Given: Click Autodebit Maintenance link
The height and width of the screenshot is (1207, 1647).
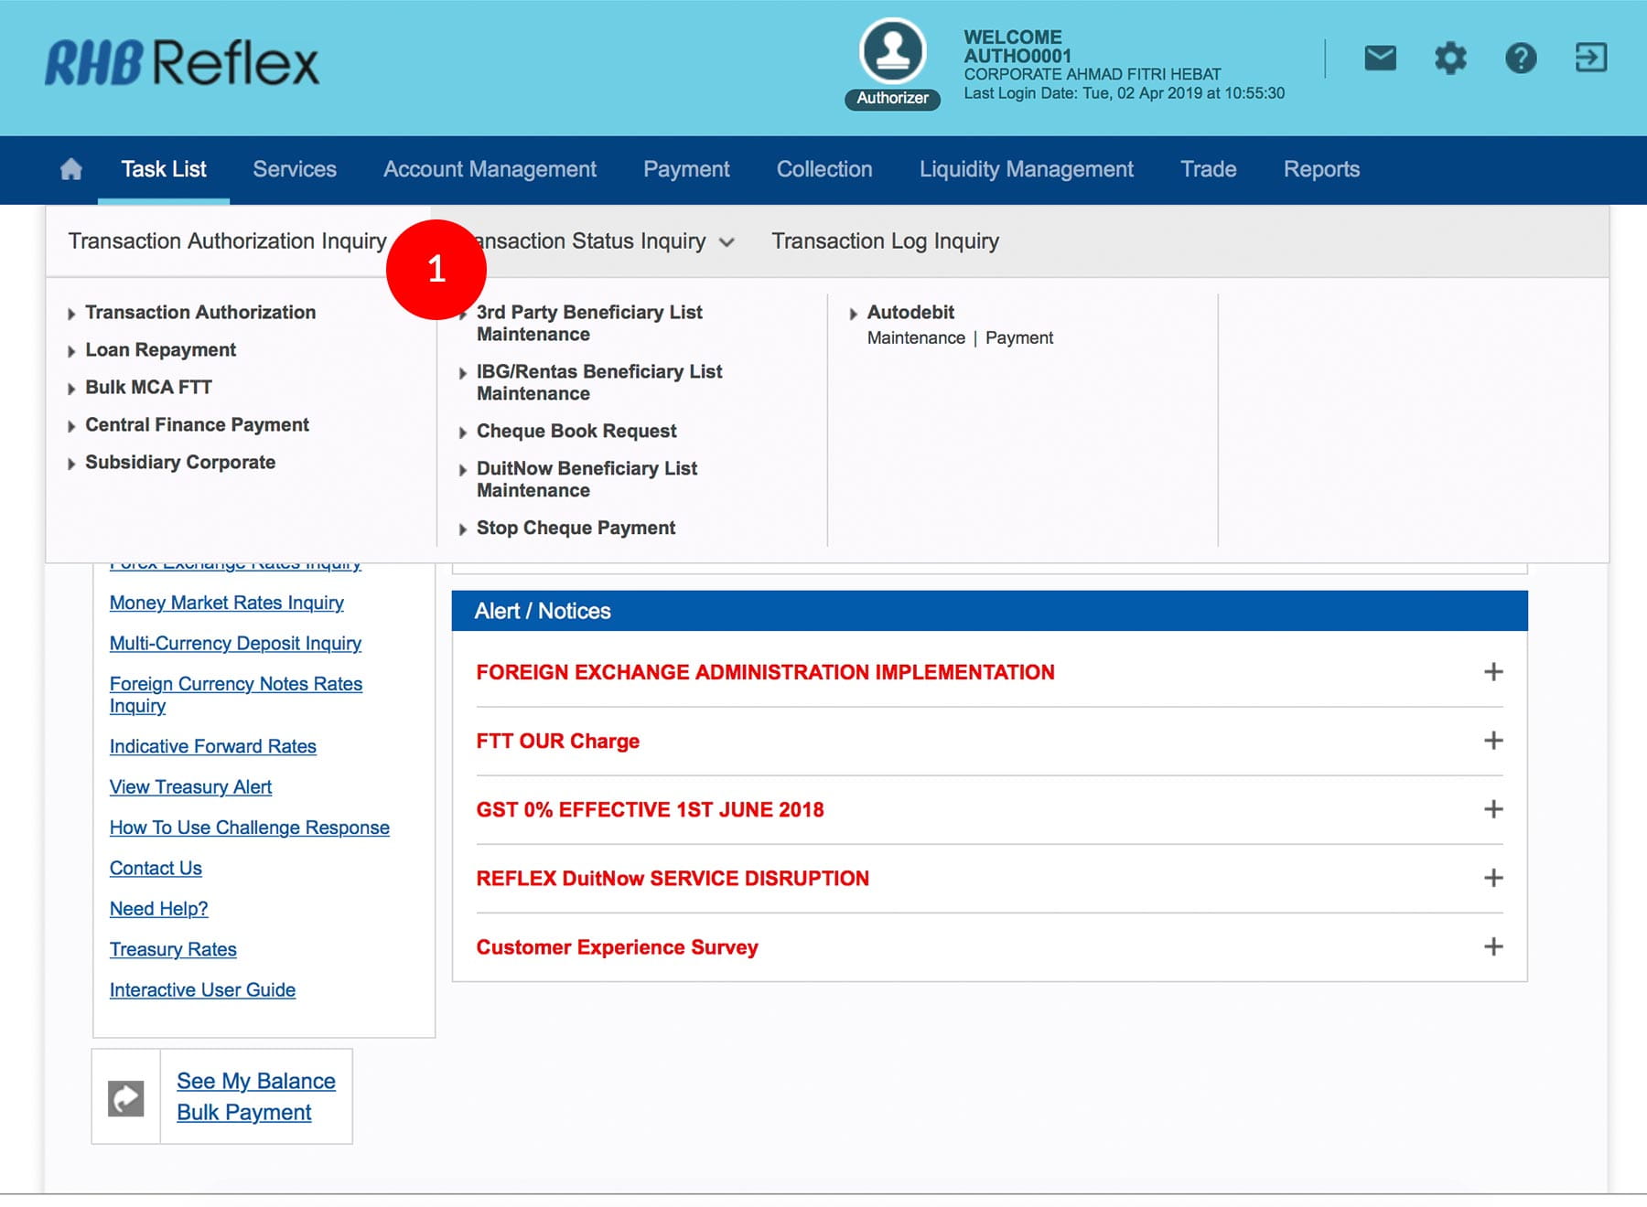Looking at the screenshot, I should tap(915, 338).
